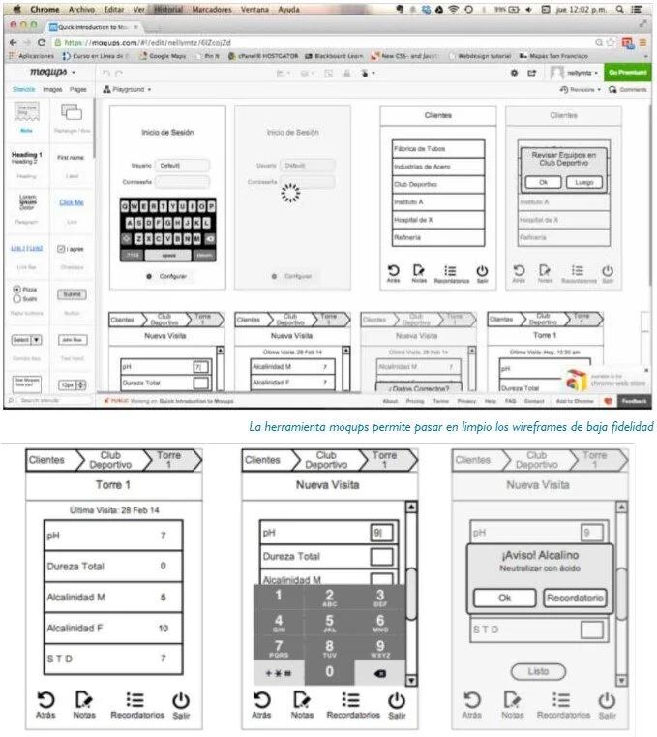The width and height of the screenshot is (657, 737).
Task: Click Atrás icon under the Torre 1 wireframe
Action: tap(45, 705)
